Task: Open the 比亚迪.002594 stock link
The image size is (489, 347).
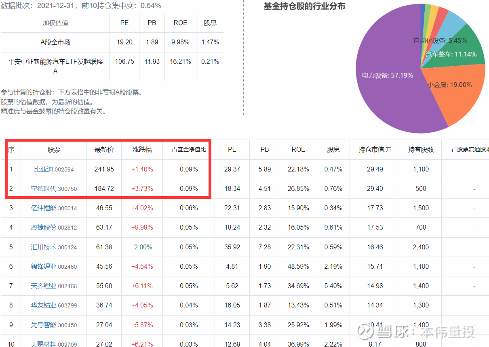Action: click(54, 169)
